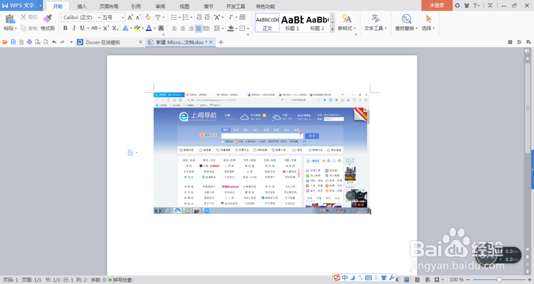The image size is (534, 284).
Task: Switch to page layout view in the status bar
Action: [x=406, y=280]
